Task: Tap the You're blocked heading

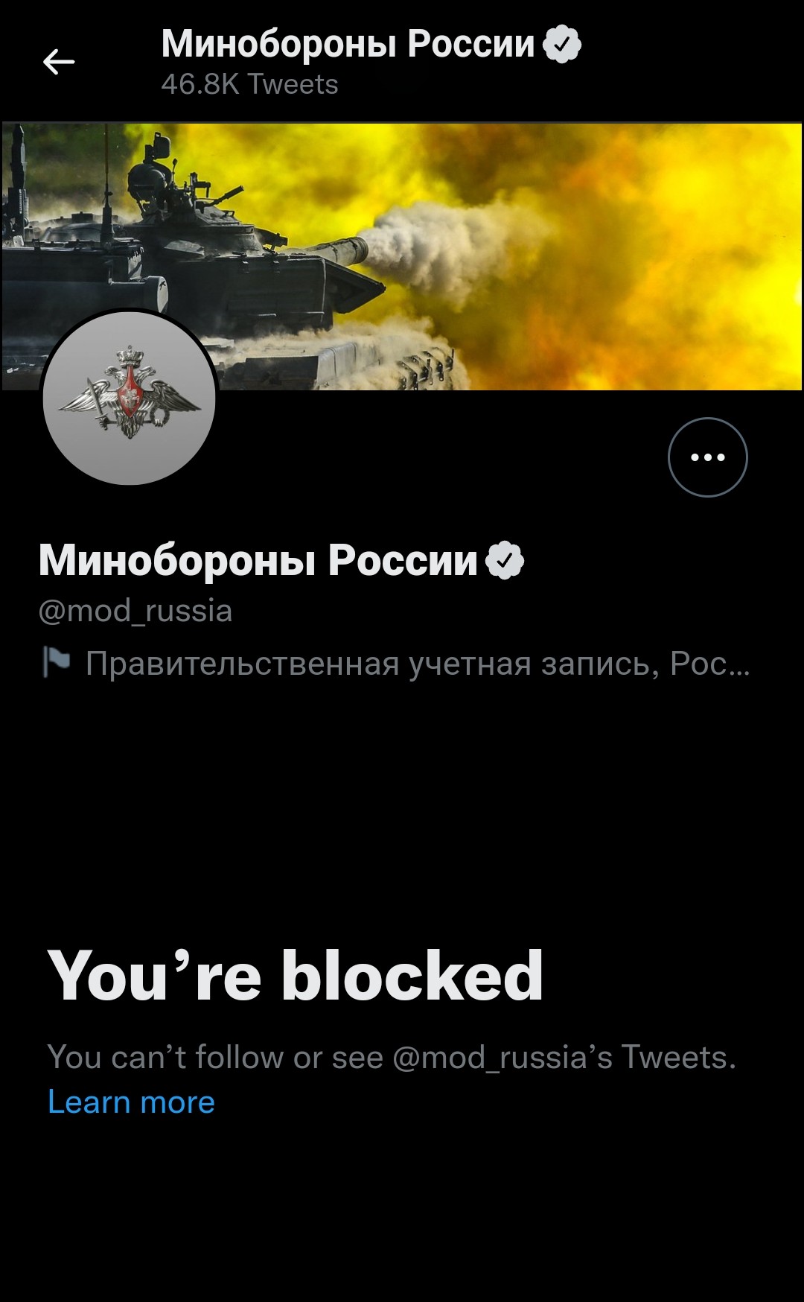Action: 296,976
